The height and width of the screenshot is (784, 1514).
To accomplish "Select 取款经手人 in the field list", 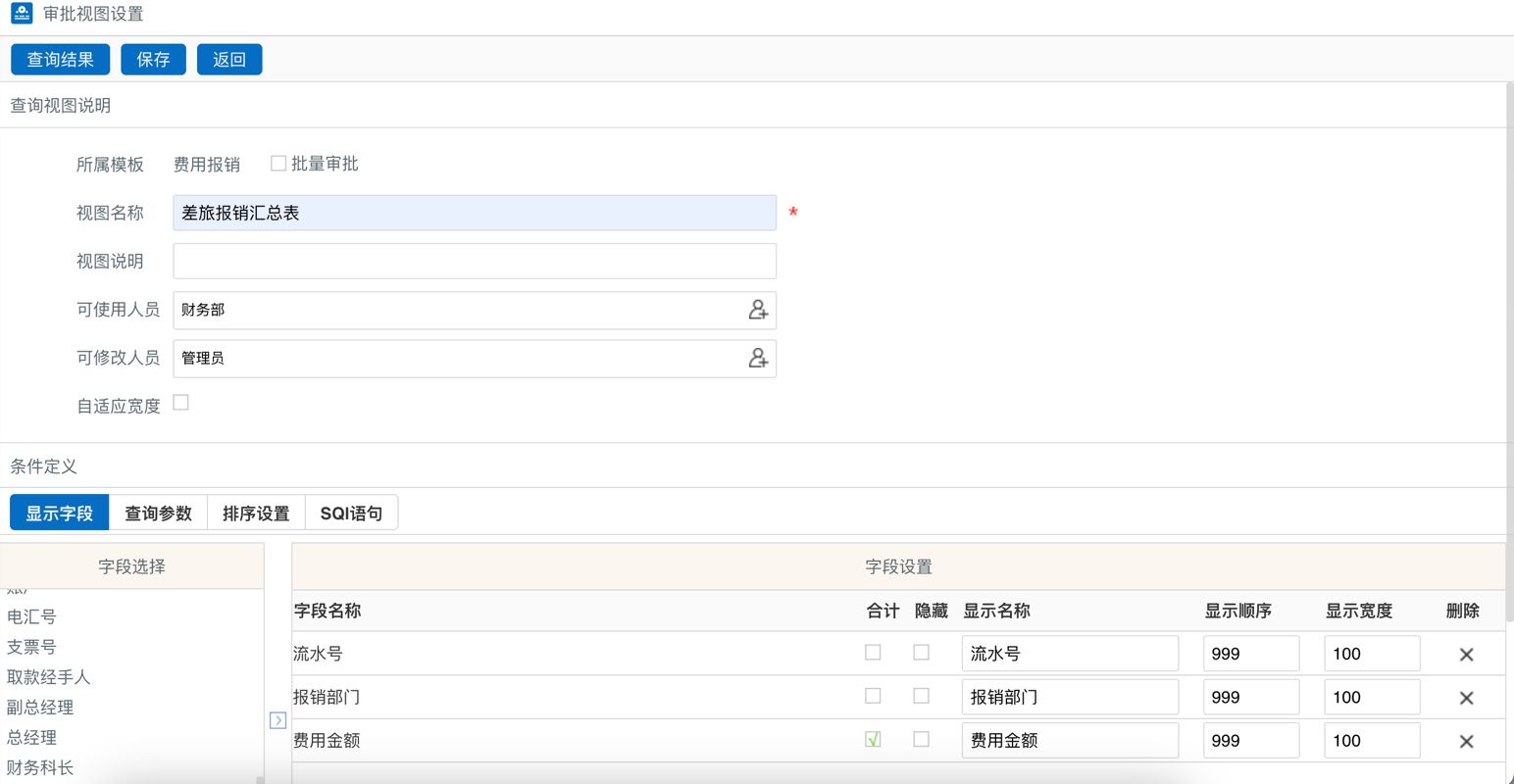I will (x=48, y=677).
